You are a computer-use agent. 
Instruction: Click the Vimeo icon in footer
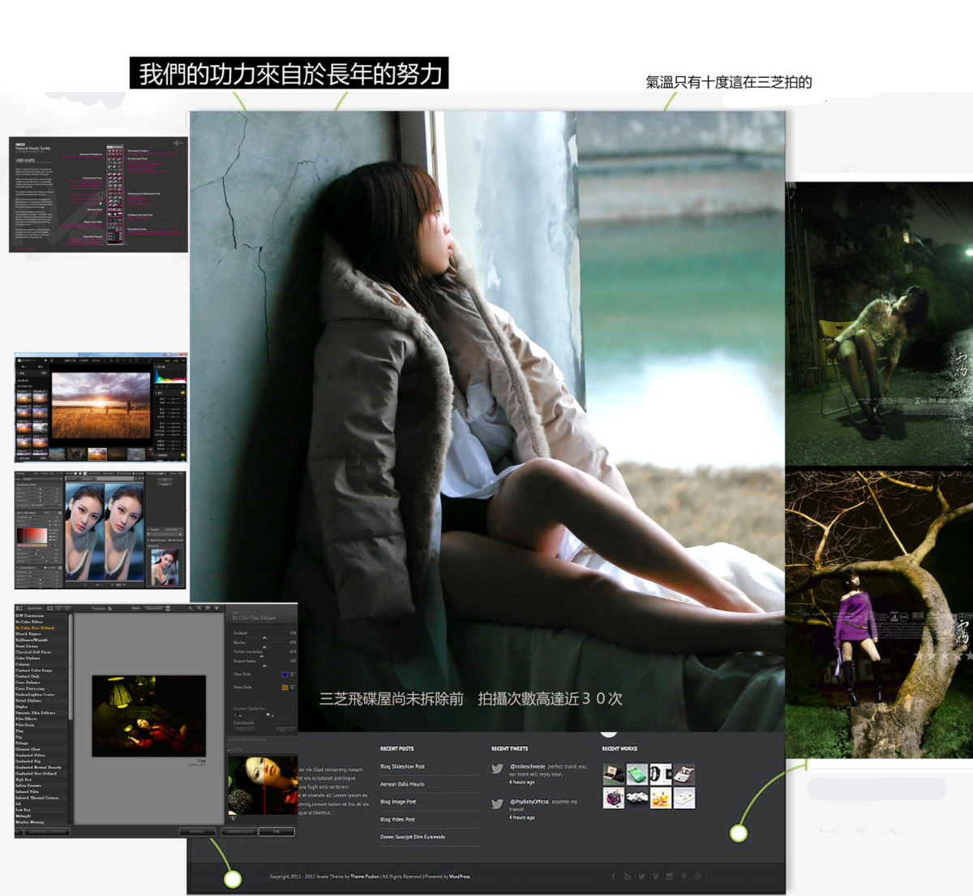(x=656, y=877)
